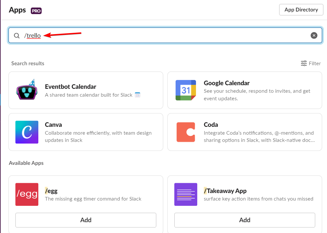Screen dimensions: 327x233
Task: Click "Integrate Coda's notifications" description
Action: pos(259,136)
